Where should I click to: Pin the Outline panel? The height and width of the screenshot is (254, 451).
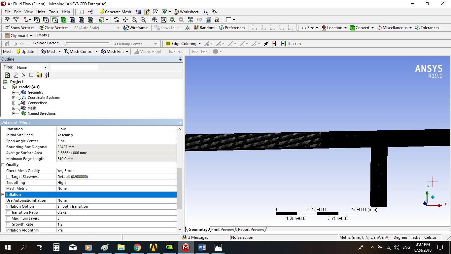click(x=180, y=59)
